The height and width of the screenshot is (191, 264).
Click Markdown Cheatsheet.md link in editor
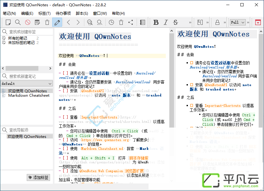pyautogui.click(x=102, y=149)
